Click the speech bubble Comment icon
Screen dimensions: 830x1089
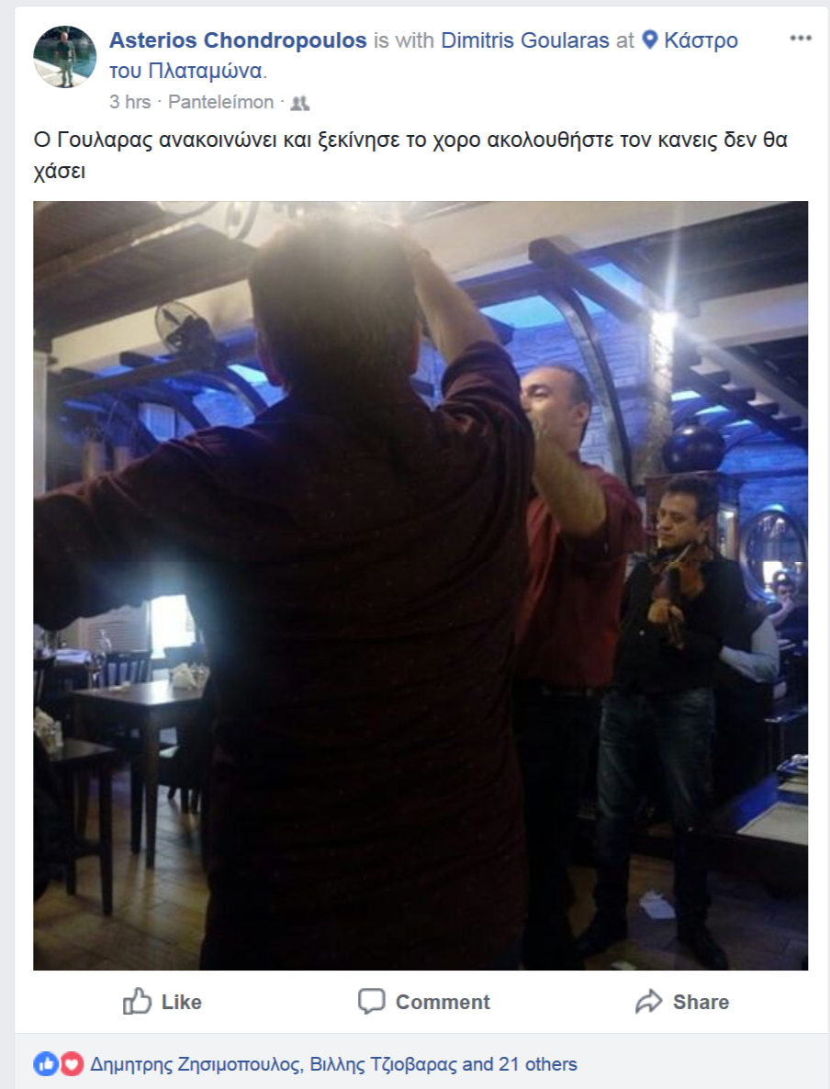tap(371, 1002)
